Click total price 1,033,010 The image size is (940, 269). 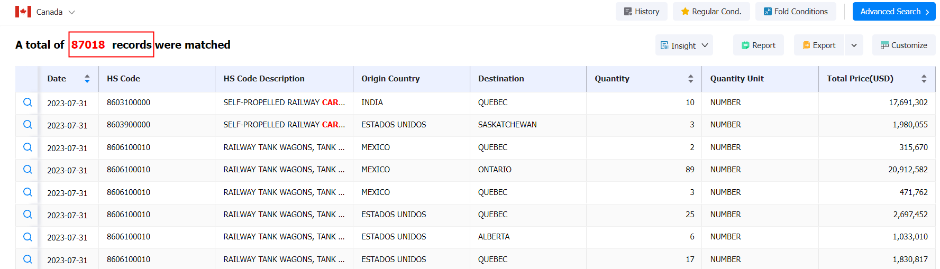910,237
